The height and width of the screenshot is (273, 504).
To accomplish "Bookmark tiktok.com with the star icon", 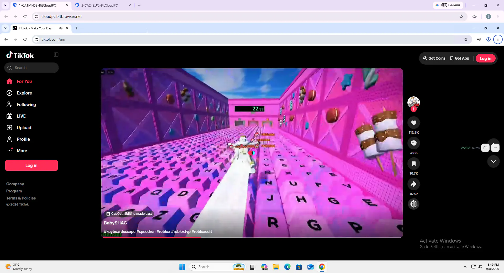I will click(466, 39).
